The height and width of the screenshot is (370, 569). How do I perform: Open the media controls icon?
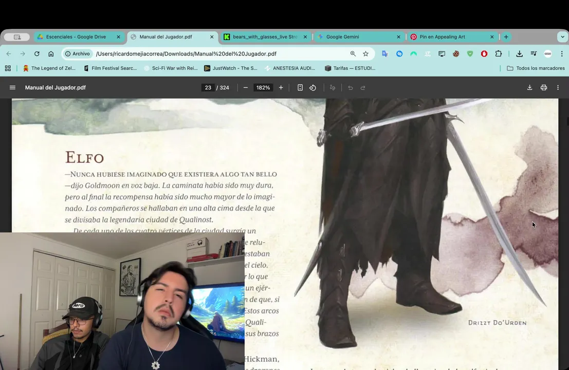(x=534, y=53)
